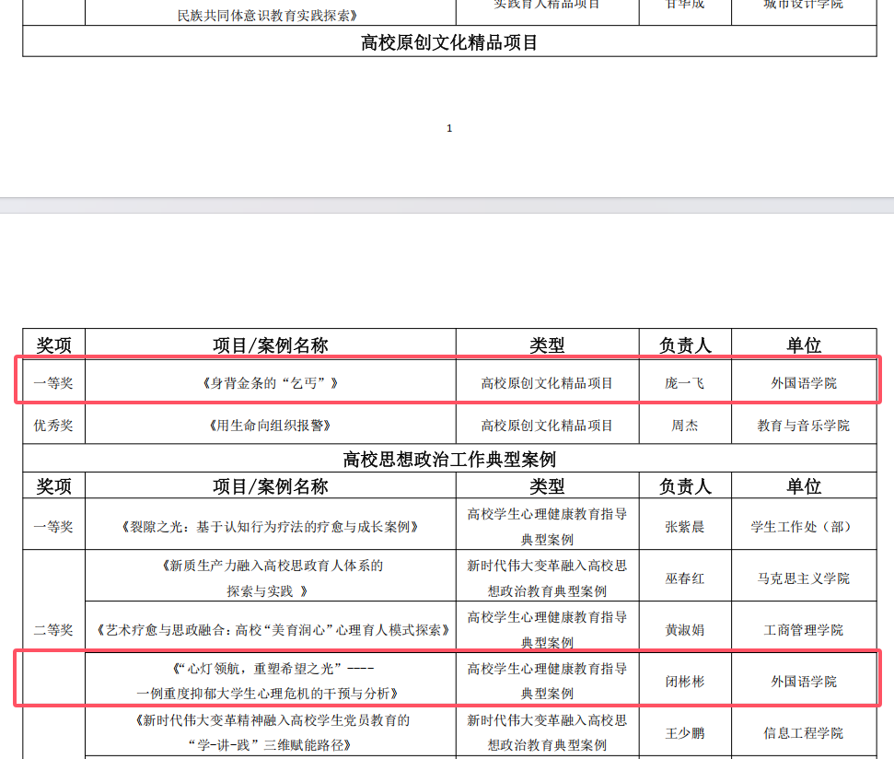The image size is (894, 759).
Task: Click the name 庞一飞 in the table
Action: tap(684, 382)
